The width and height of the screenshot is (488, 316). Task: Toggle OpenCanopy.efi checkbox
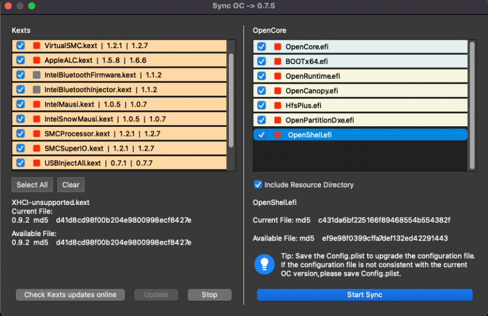click(262, 91)
